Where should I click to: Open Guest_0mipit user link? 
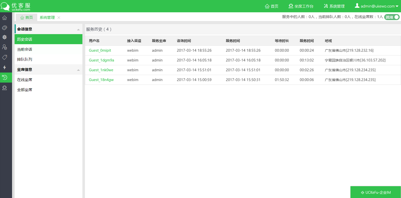(x=100, y=50)
